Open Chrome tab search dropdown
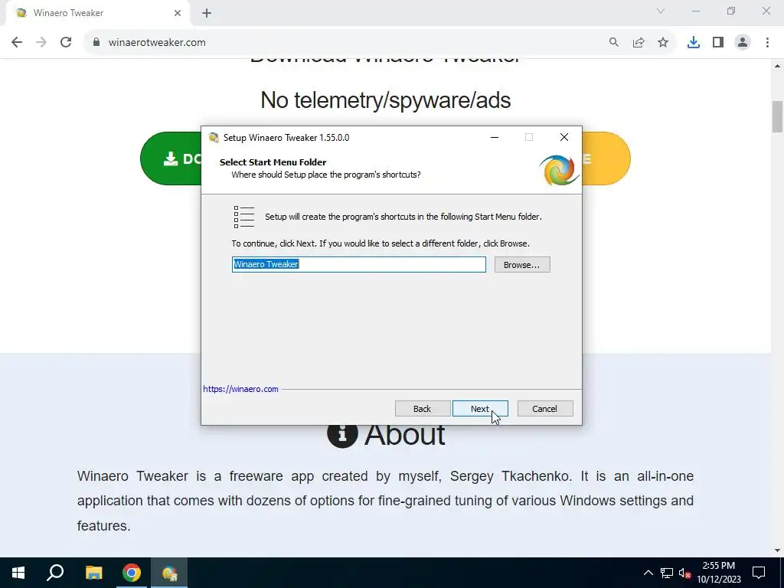This screenshot has width=784, height=588. (661, 11)
